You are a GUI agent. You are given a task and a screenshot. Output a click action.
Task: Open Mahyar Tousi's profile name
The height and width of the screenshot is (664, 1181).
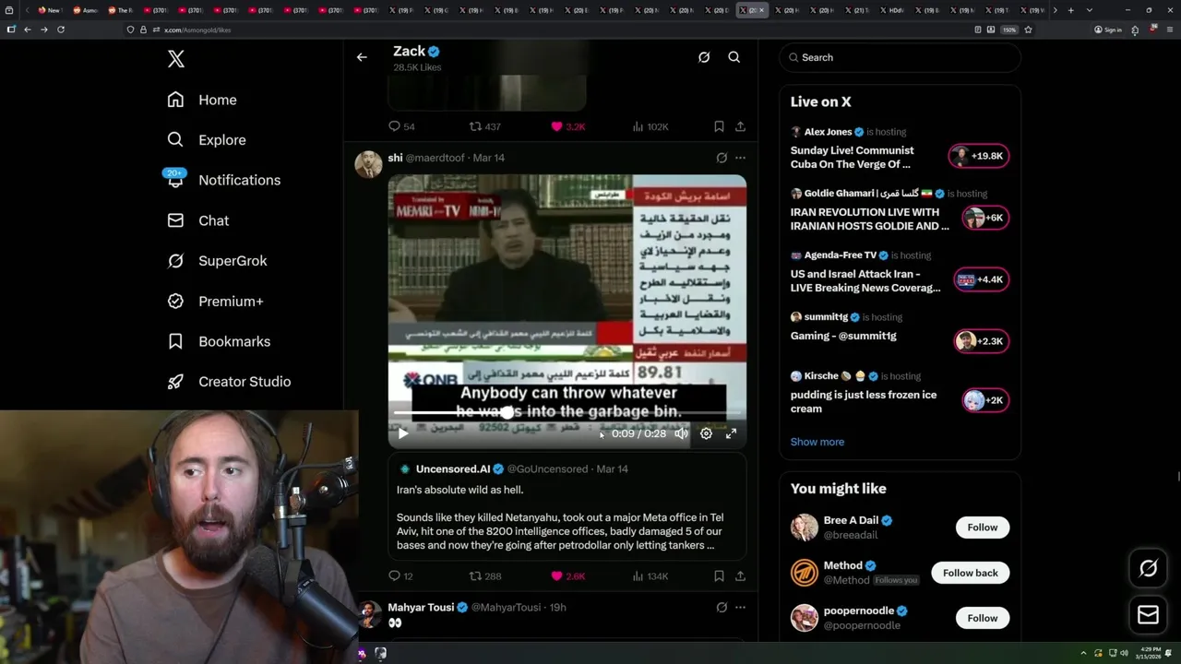[421, 607]
